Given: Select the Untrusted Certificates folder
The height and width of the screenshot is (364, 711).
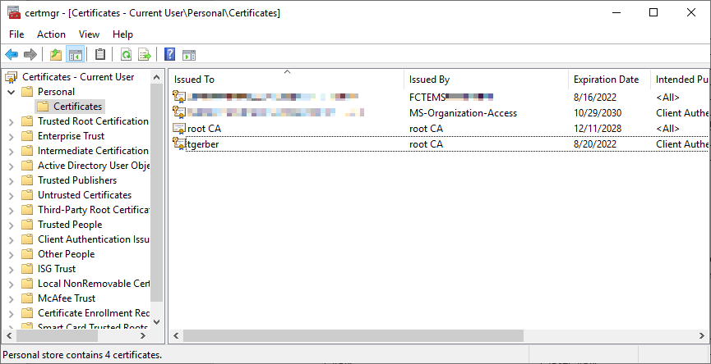Looking at the screenshot, I should pos(84,195).
